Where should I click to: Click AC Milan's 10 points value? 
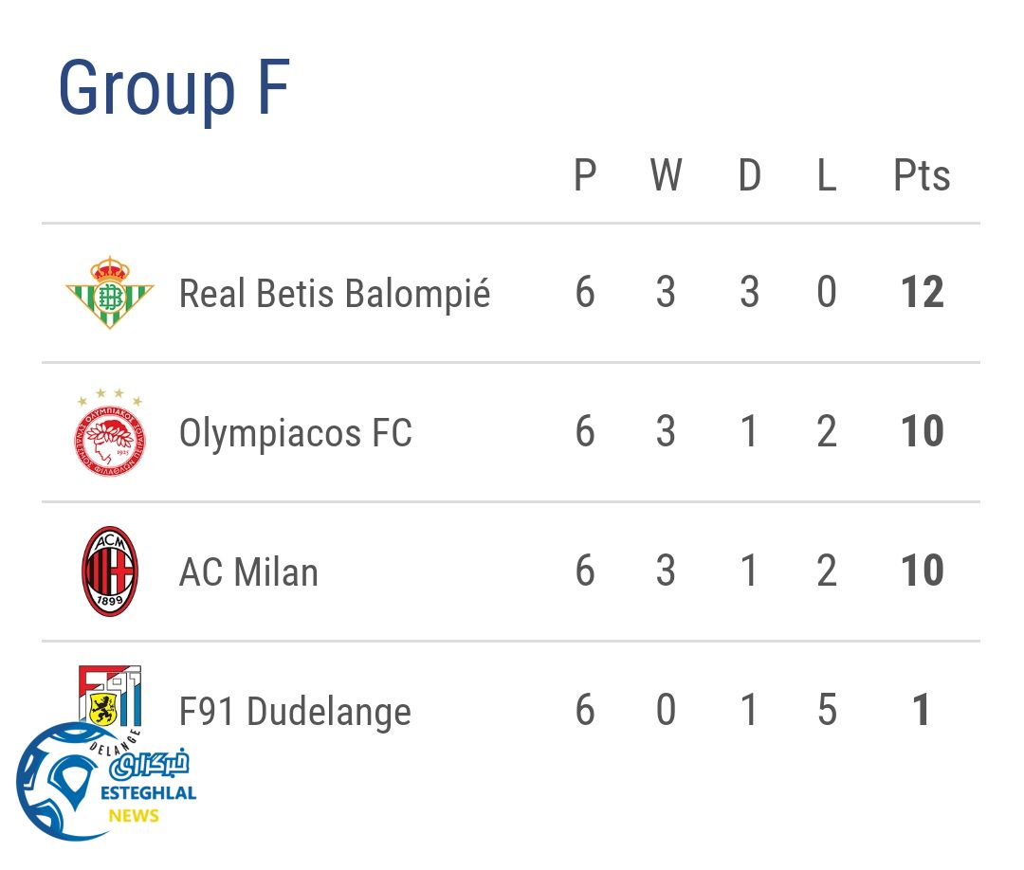point(922,571)
